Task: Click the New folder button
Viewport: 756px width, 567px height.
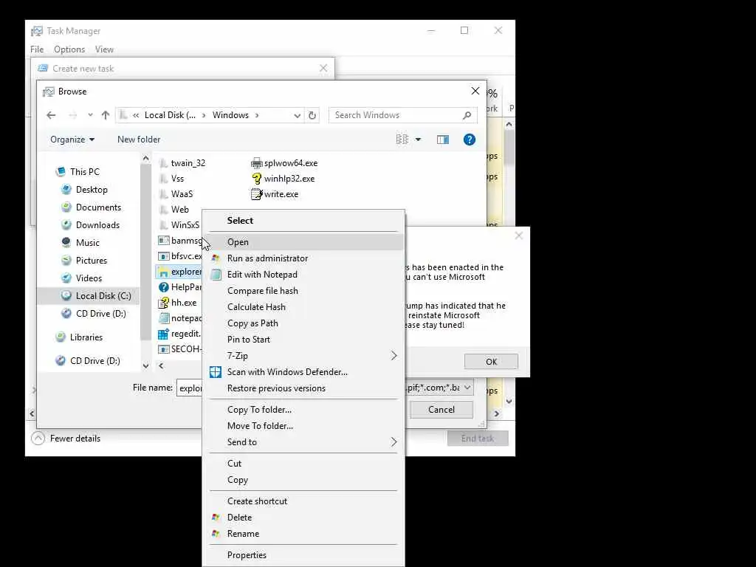Action: pyautogui.click(x=139, y=140)
